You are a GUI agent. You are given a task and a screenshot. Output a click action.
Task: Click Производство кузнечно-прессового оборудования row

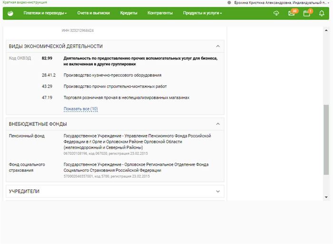(112, 75)
